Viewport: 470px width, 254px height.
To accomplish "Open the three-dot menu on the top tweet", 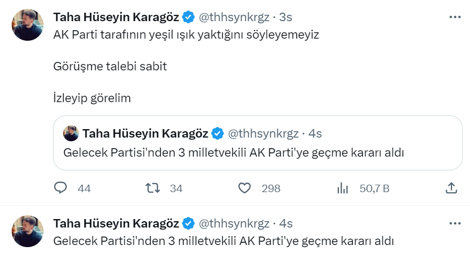I will click(455, 17).
